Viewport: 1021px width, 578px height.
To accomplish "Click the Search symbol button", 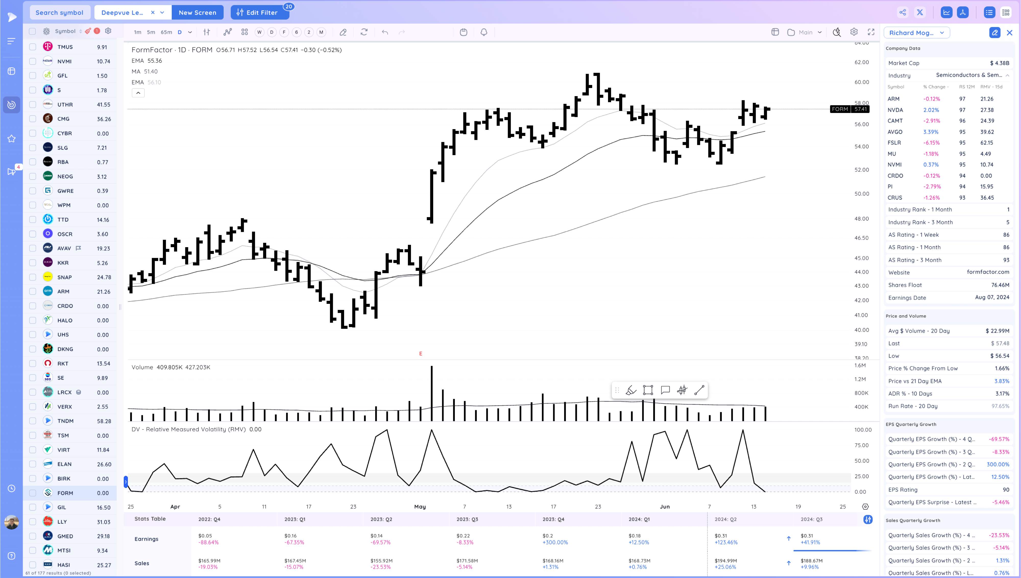I will tap(59, 12).
